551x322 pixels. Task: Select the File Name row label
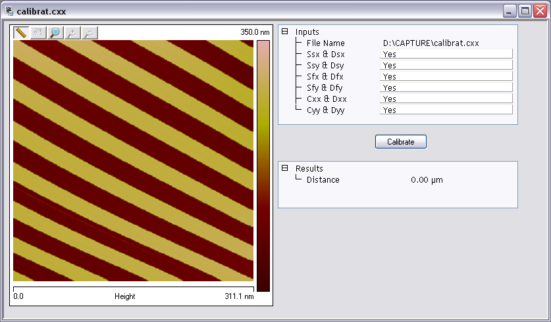325,43
